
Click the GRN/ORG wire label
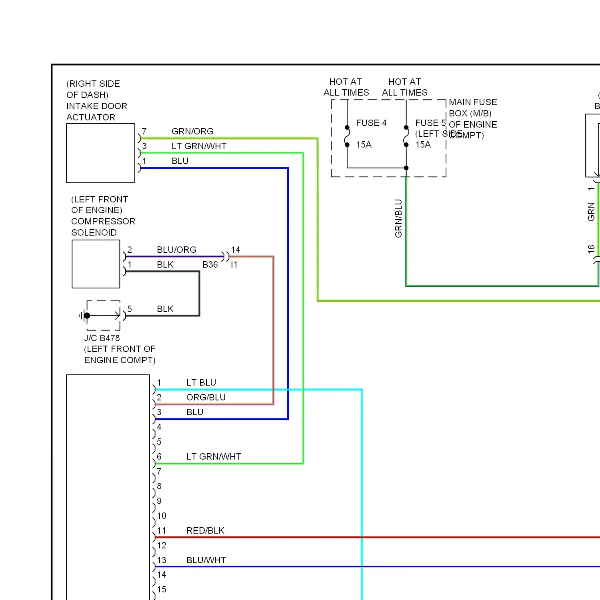192,131
